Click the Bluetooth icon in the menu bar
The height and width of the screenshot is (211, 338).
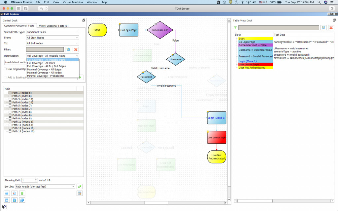point(242,2)
